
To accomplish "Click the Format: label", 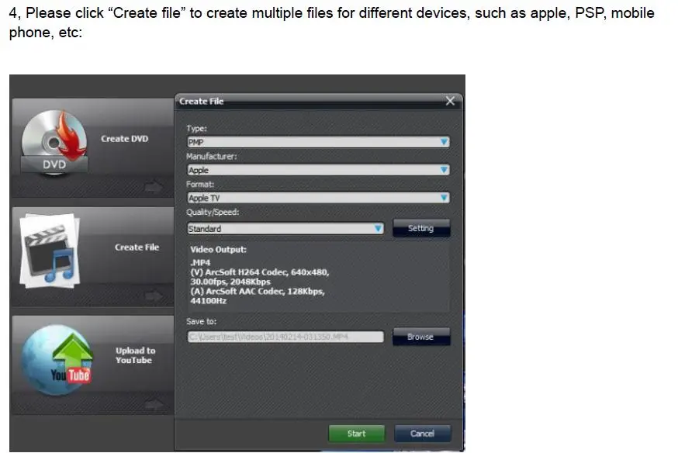I will tap(200, 184).
